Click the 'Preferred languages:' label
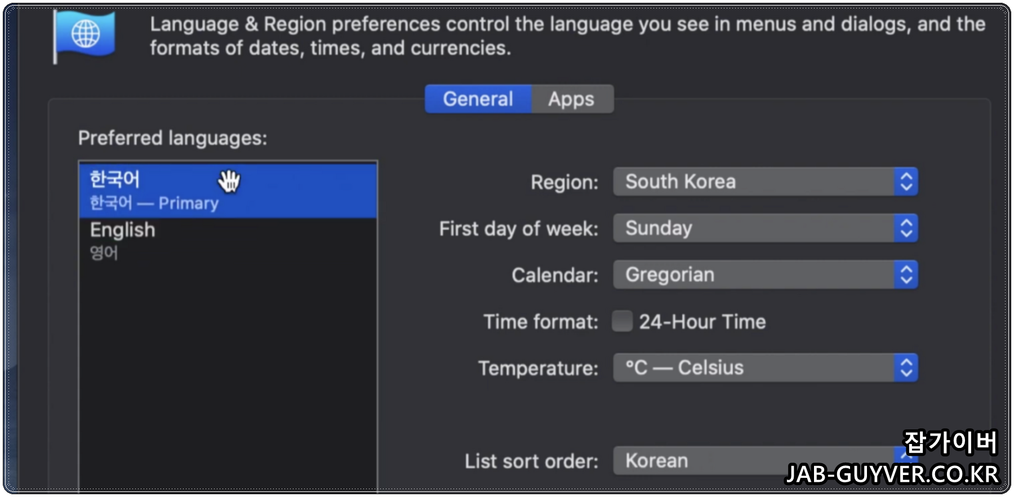Viewport: 1014px width, 497px height. [172, 138]
